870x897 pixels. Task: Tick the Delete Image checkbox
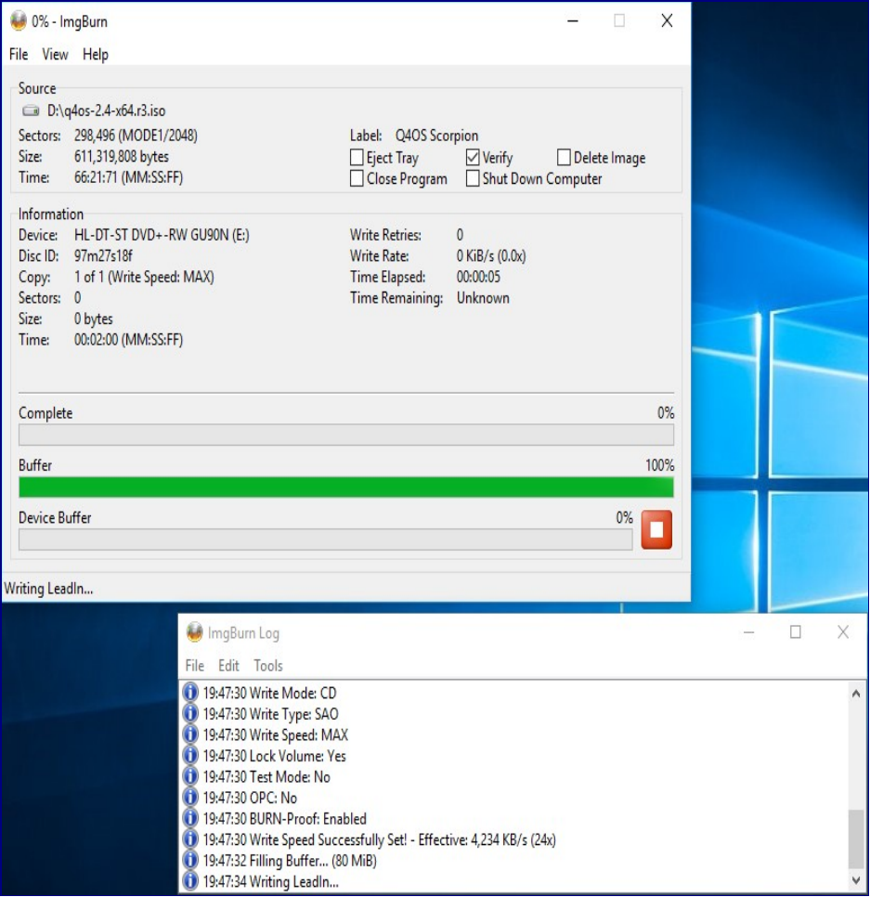[x=564, y=158]
